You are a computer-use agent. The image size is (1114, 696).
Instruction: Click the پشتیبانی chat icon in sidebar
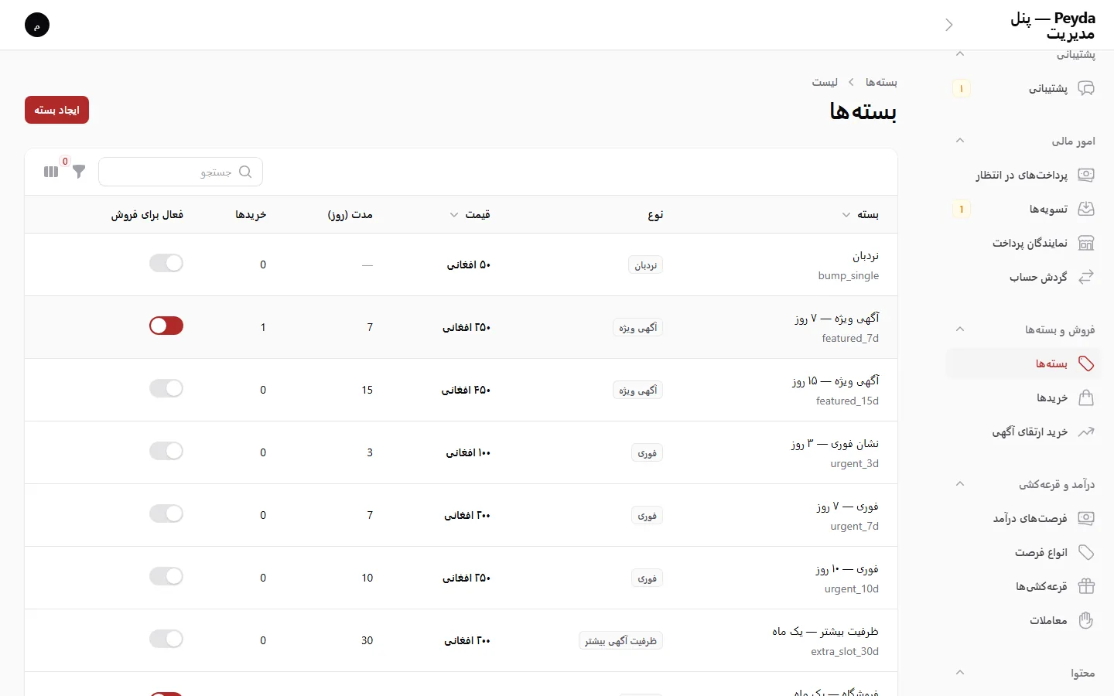point(1086,88)
